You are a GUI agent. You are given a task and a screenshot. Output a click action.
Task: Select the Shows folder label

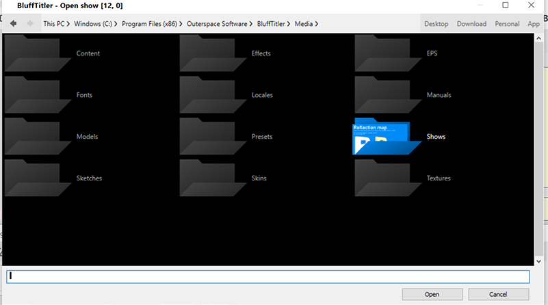[x=436, y=137]
